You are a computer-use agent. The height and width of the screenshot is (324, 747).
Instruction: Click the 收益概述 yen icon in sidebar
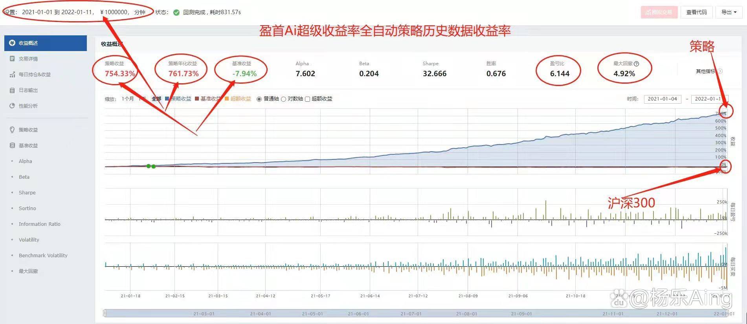click(12, 43)
